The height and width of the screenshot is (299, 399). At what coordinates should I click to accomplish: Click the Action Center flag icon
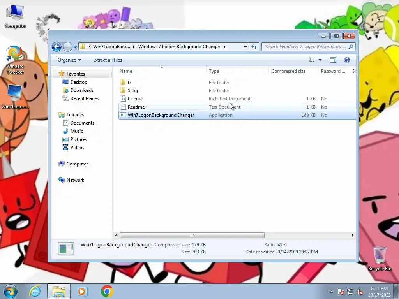[341, 292]
